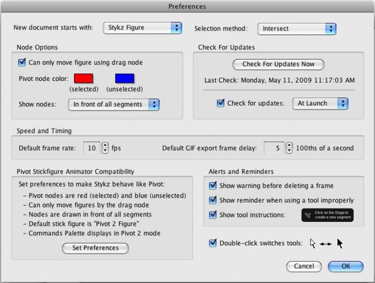Click the default frame rate input field

click(x=92, y=148)
